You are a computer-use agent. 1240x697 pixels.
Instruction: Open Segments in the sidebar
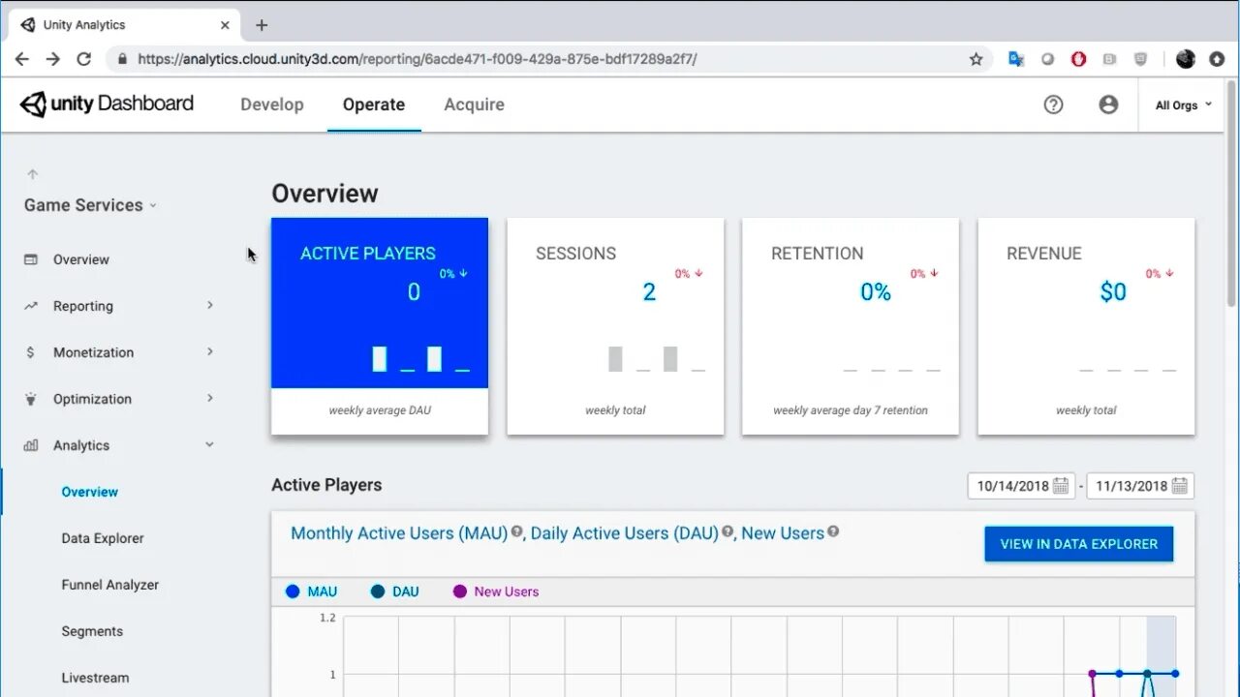tap(92, 631)
